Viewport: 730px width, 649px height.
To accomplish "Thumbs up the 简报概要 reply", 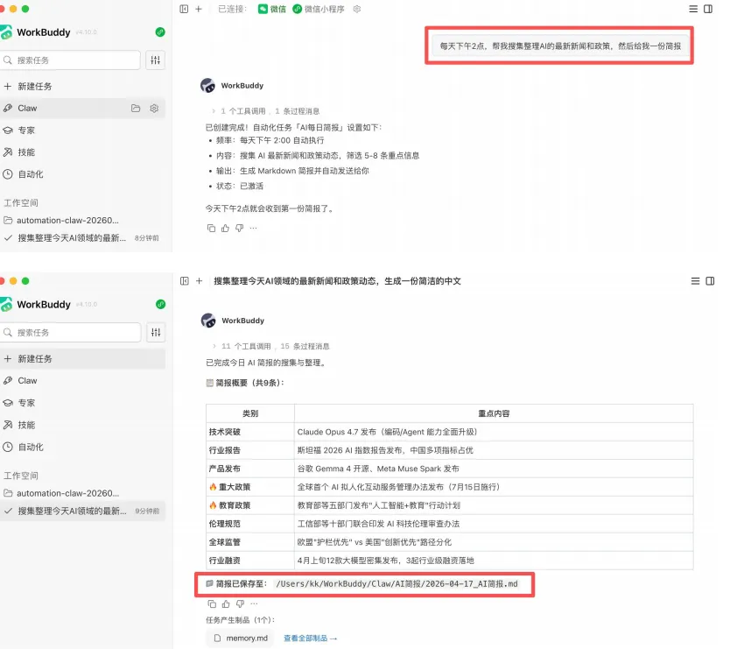I will 226,603.
